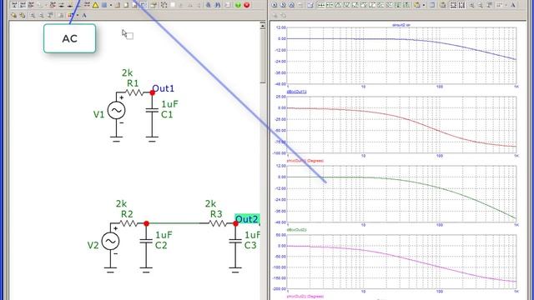
Task: Click the third round blue icon in graph toolbar
Action: tap(291, 5)
